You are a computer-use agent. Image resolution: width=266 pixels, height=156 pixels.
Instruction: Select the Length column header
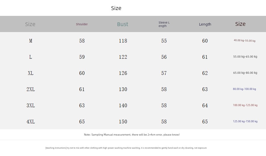click(205, 24)
